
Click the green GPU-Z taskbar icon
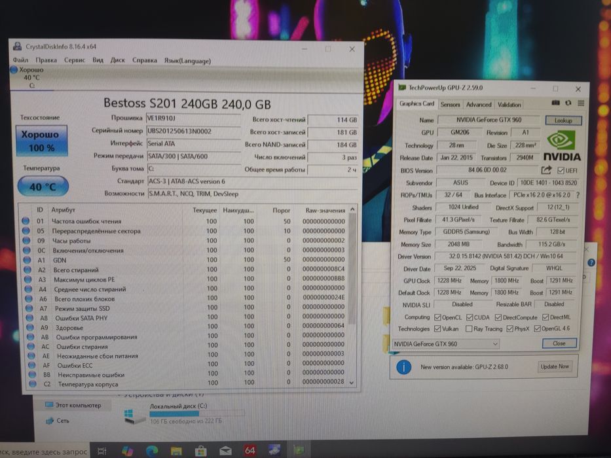pyautogui.click(x=299, y=451)
